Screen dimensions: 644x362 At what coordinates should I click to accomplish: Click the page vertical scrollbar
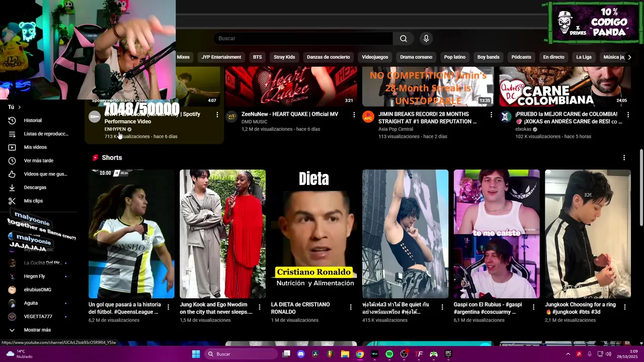(x=641, y=188)
